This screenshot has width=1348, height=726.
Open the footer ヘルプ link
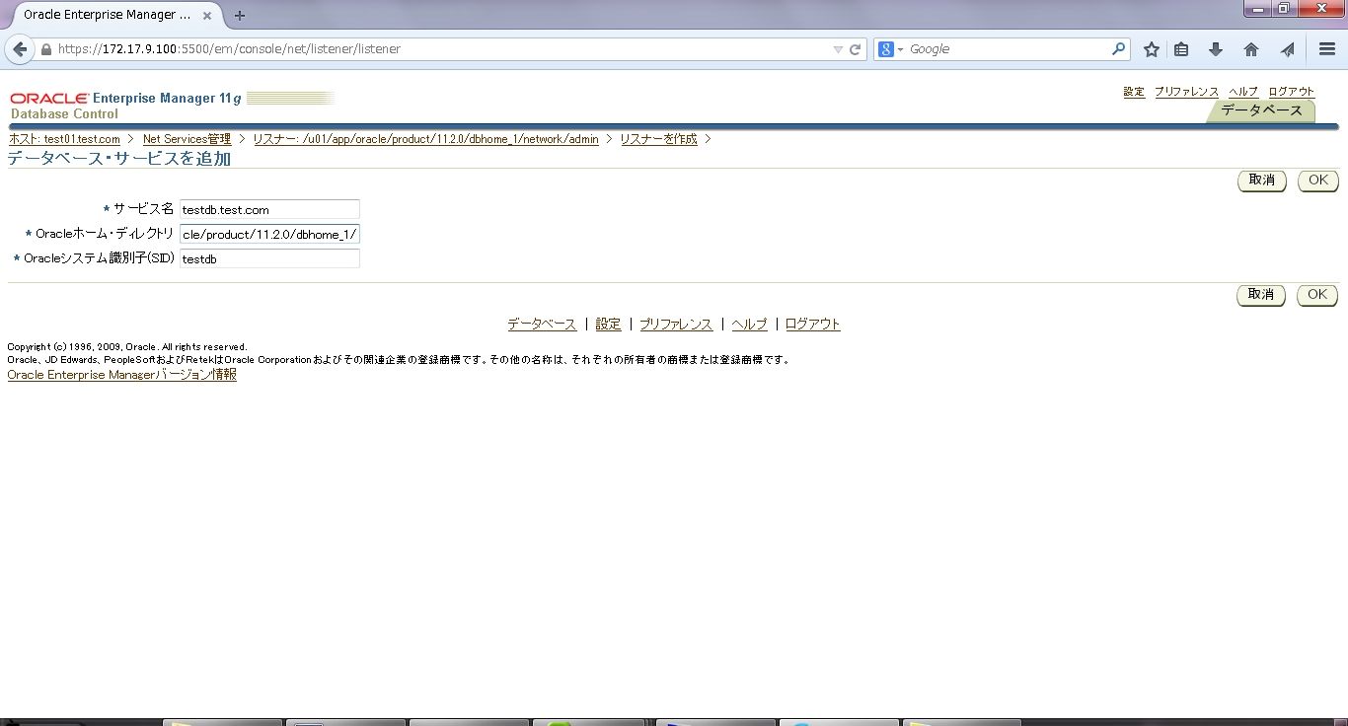click(x=749, y=324)
